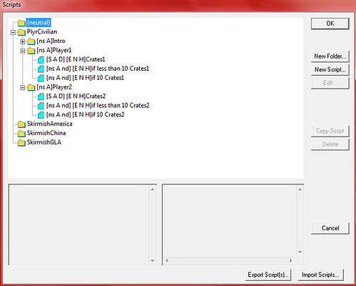Viewport: 356px width, 286px height.
Task: Open the New Folder dialog
Action: (x=330, y=56)
